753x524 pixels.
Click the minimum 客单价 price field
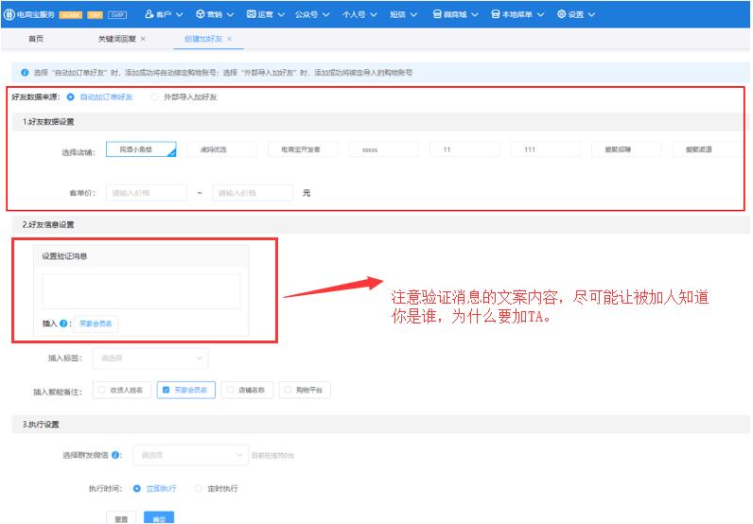click(147, 193)
